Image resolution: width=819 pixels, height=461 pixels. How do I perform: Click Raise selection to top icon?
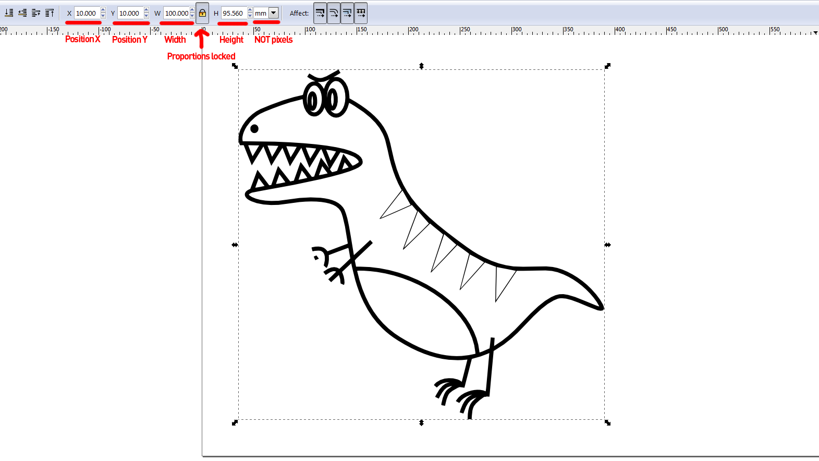coord(50,13)
